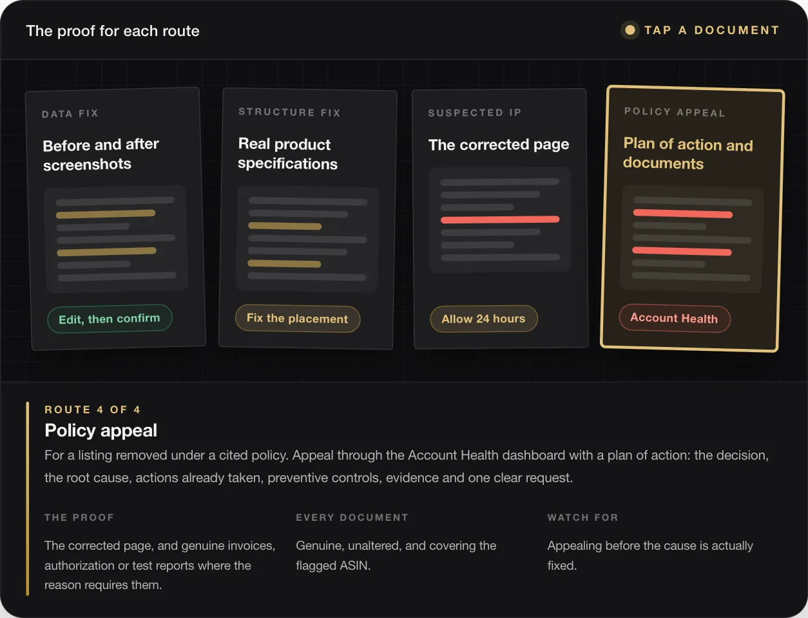Click the 'STRUCTURE FIX' card label
Image resolution: width=808 pixels, height=618 pixels.
click(289, 112)
